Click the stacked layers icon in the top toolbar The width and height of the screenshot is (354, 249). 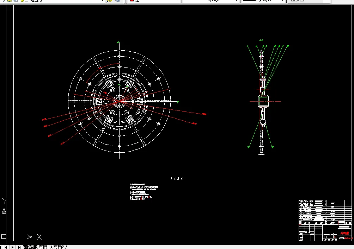click(117, 1)
